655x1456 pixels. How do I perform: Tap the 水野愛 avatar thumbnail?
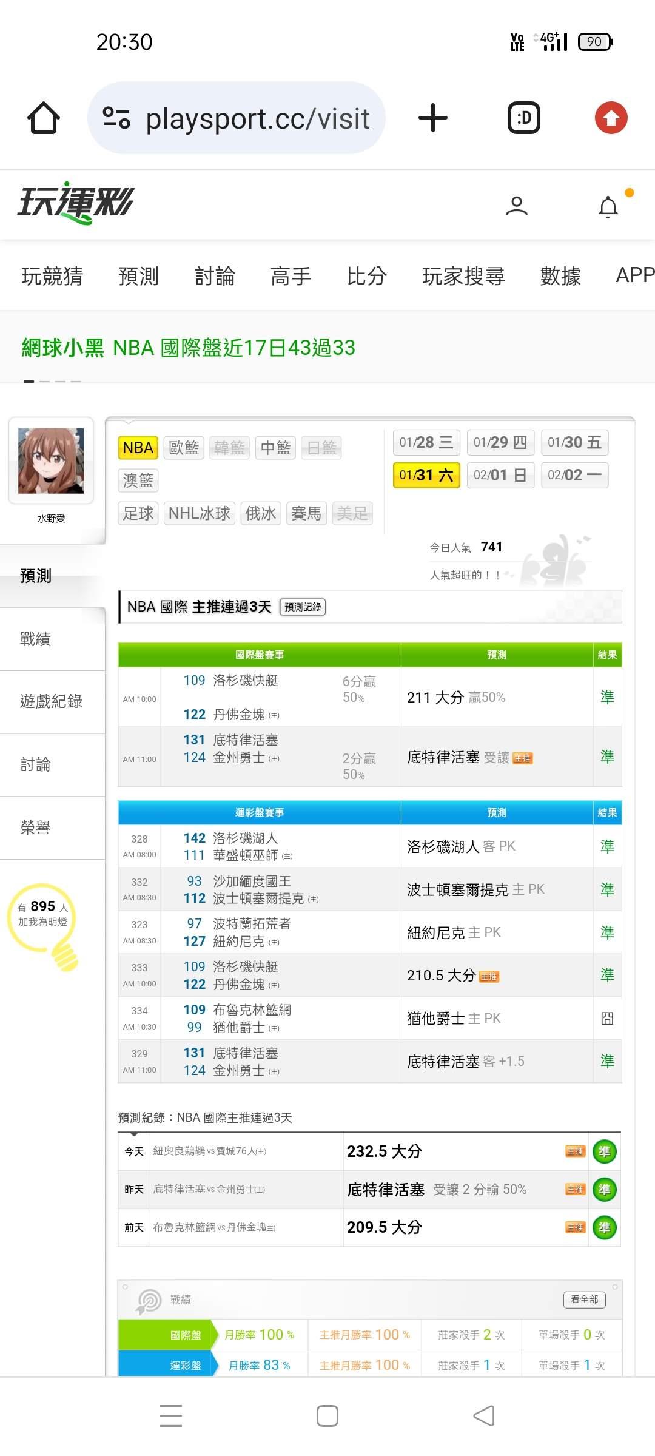(x=51, y=460)
